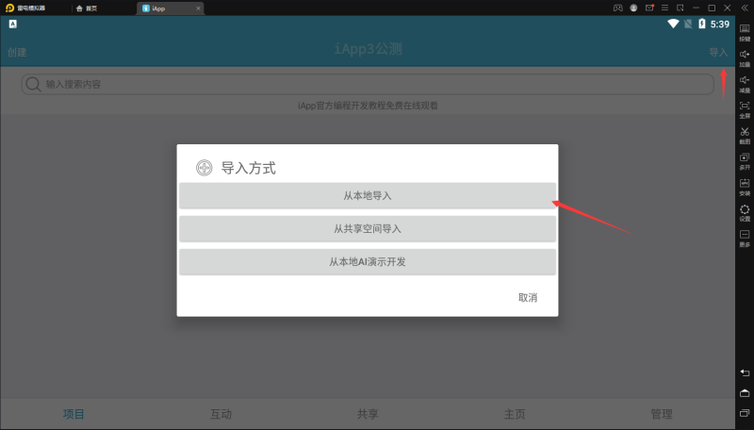This screenshot has width=754, height=430.
Task: Collapse the right sidebar with double chevron
Action: tap(745, 8)
